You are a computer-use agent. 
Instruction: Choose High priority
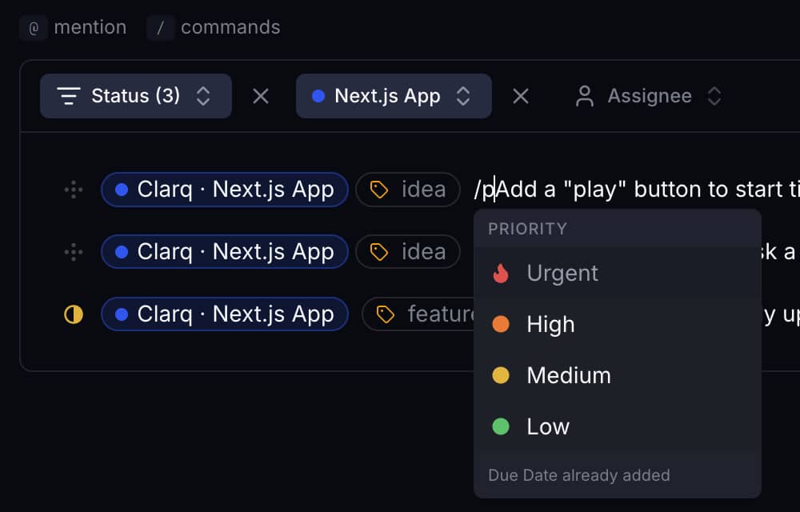coord(550,324)
